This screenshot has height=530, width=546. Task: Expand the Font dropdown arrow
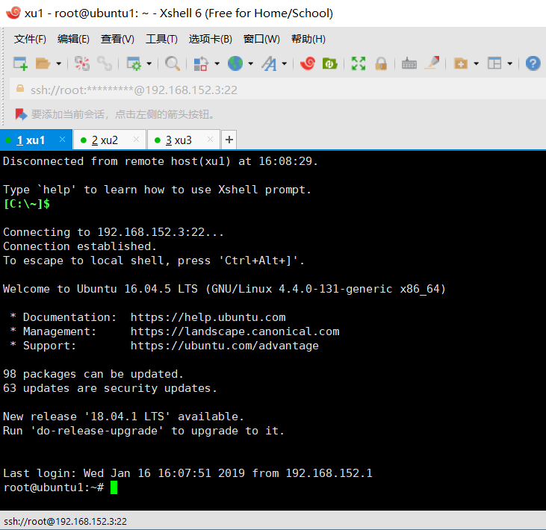point(284,63)
